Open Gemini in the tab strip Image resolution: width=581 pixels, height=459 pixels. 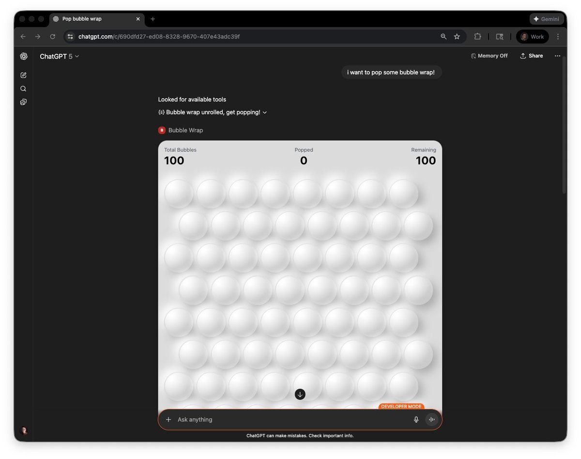[x=547, y=19]
